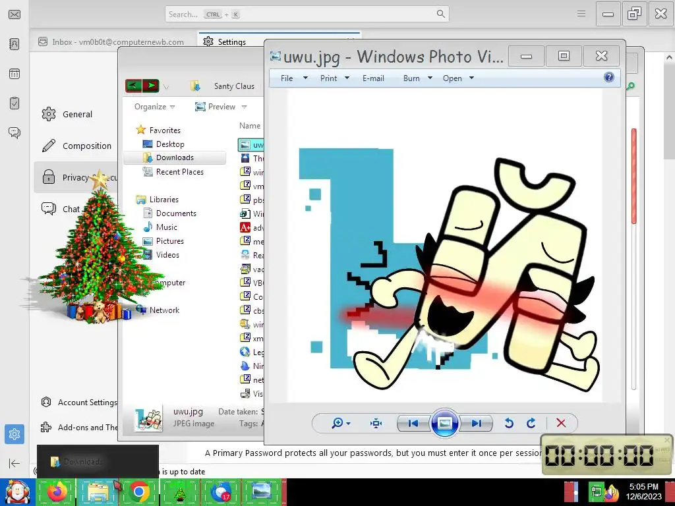Click E-mail in Photo Viewer toolbar

373,78
